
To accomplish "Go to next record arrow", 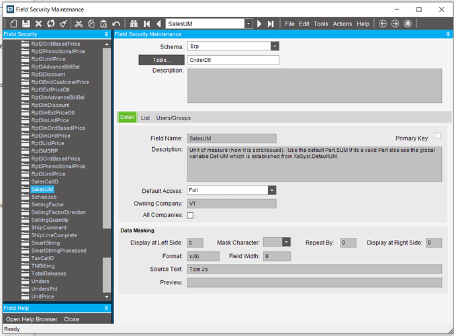I will click(x=259, y=24).
